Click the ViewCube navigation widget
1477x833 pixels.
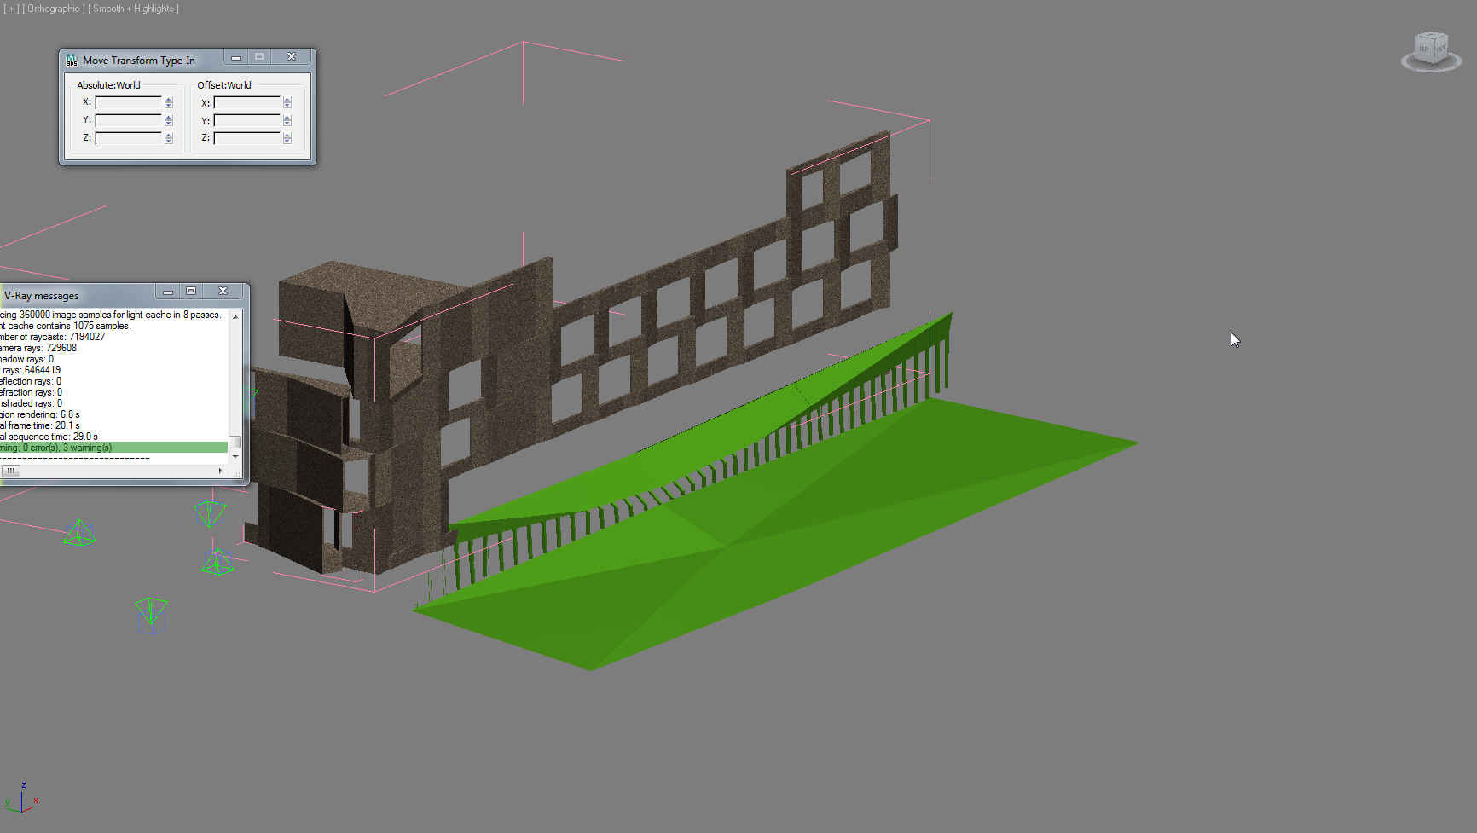click(1431, 51)
